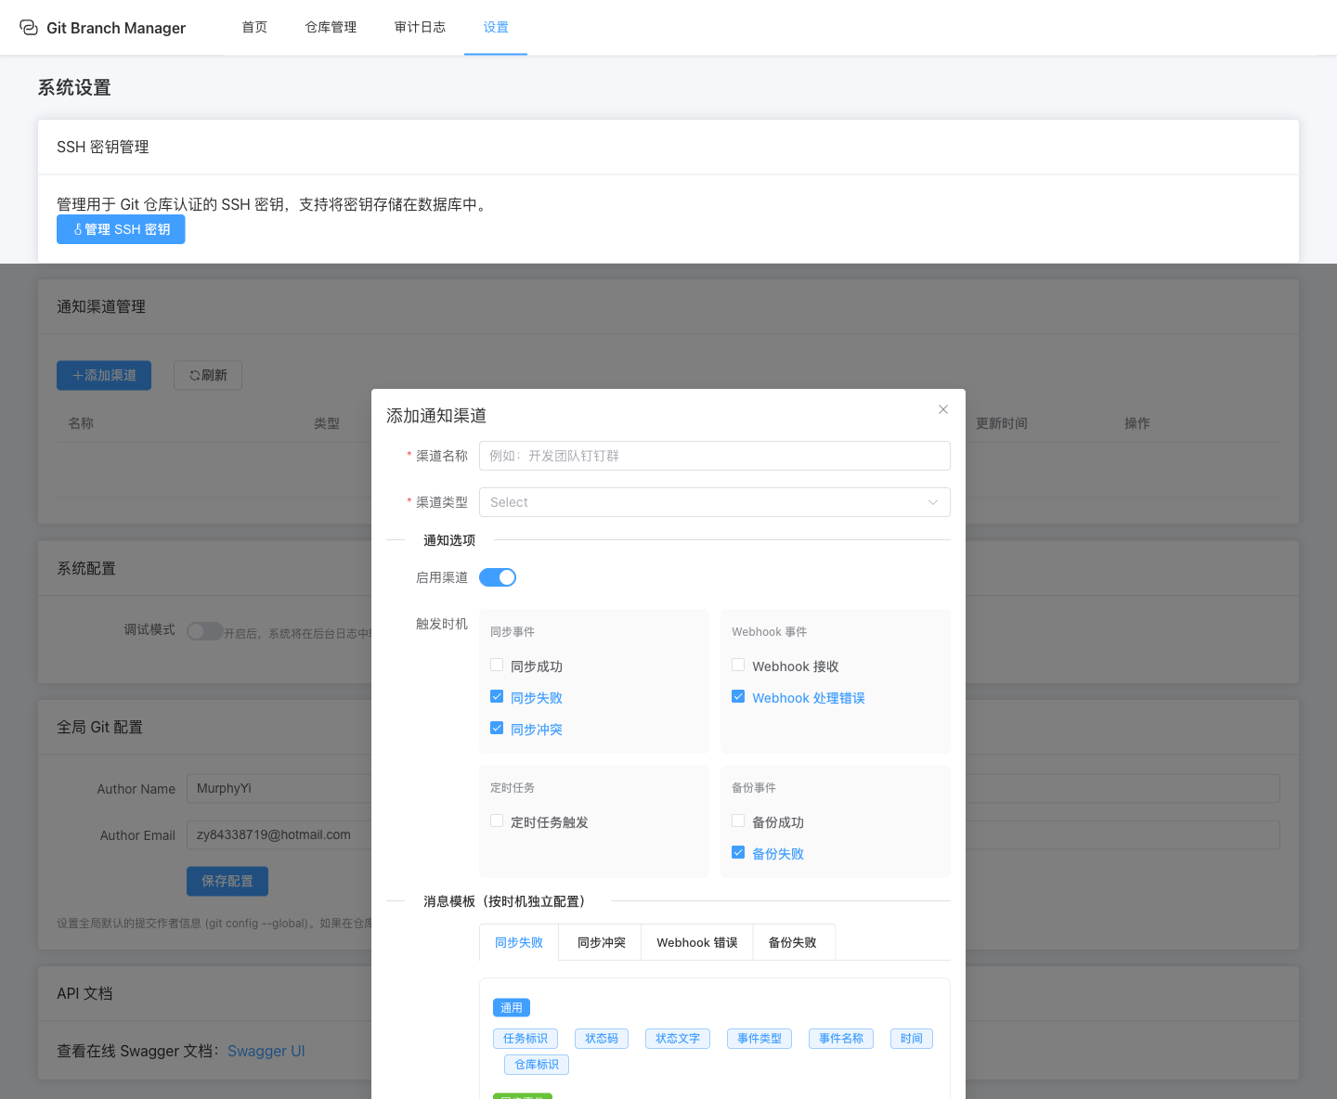Switch to the 同步冲突 template tab
This screenshot has height=1099, width=1337.
pyautogui.click(x=601, y=942)
